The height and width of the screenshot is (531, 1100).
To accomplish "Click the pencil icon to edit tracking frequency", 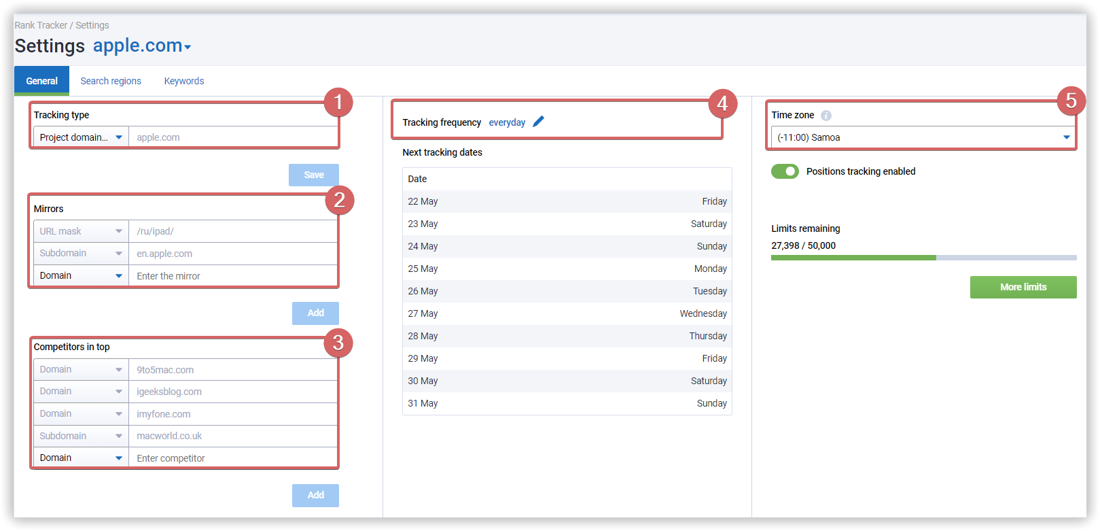I will tap(538, 122).
